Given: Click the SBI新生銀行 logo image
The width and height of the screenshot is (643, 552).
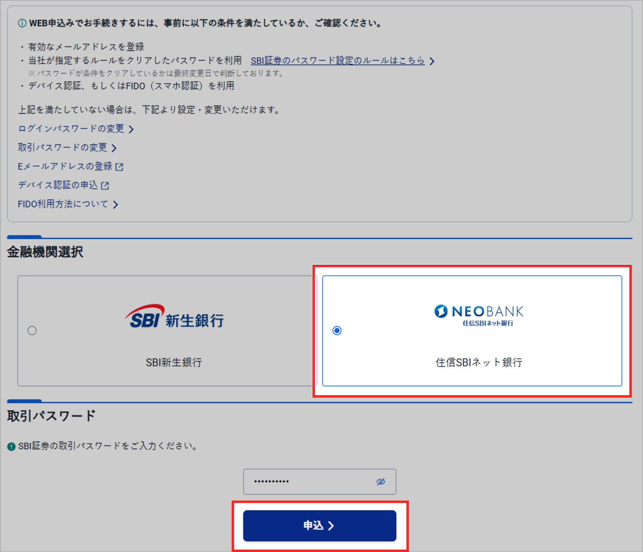Looking at the screenshot, I should tap(174, 317).
